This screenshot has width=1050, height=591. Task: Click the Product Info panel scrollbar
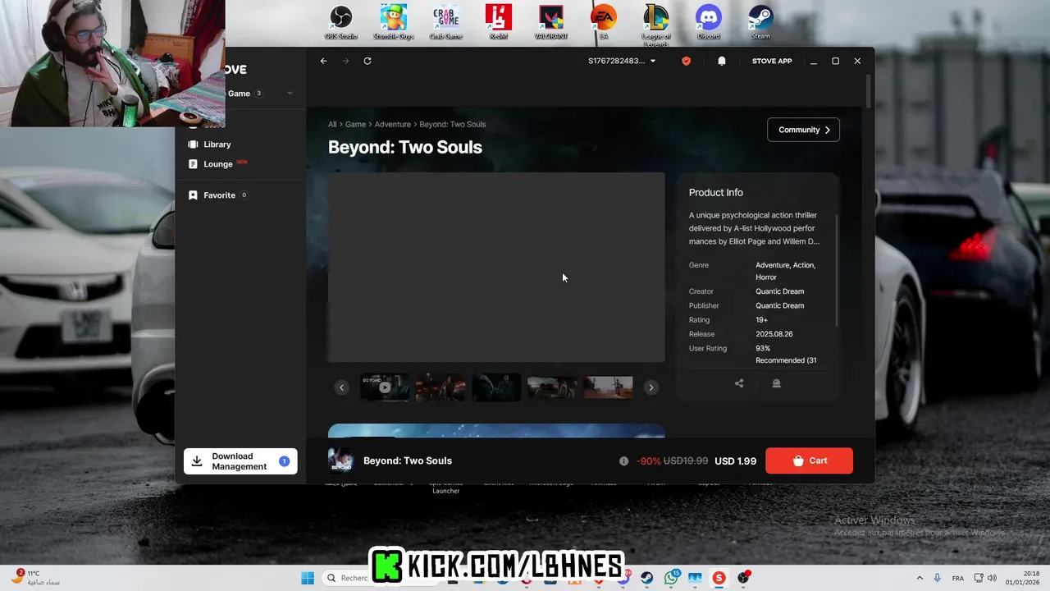click(x=837, y=271)
